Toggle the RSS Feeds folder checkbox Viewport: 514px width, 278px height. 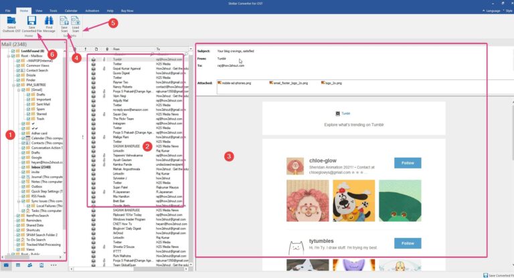coord(23,196)
